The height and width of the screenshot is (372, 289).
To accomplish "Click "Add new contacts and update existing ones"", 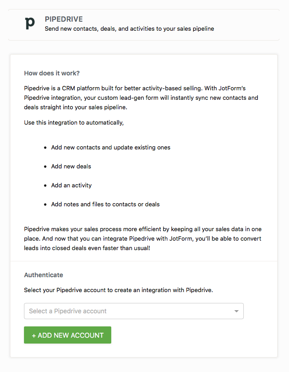I will (111, 148).
